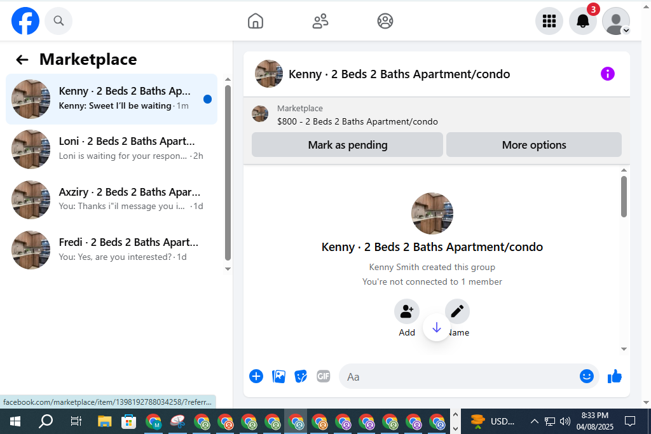
Task: Open Task View on taskbar
Action: (76, 421)
